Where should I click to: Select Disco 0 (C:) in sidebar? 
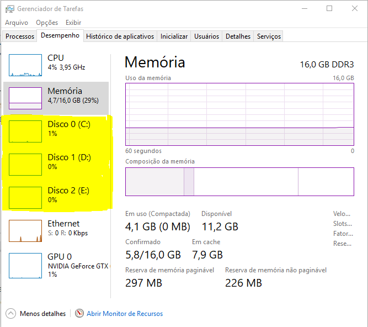pos(68,128)
